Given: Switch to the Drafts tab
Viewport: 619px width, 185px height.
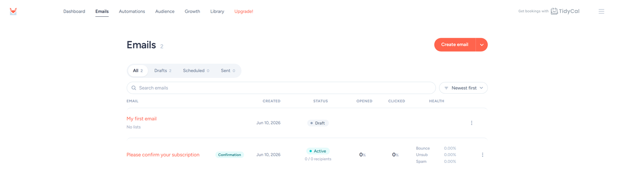Looking at the screenshot, I should pyautogui.click(x=163, y=70).
